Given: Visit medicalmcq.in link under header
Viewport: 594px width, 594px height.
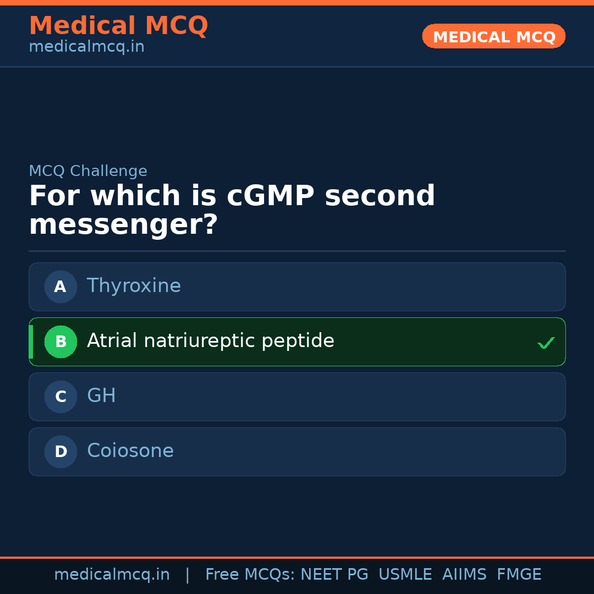Looking at the screenshot, I should tap(86, 47).
